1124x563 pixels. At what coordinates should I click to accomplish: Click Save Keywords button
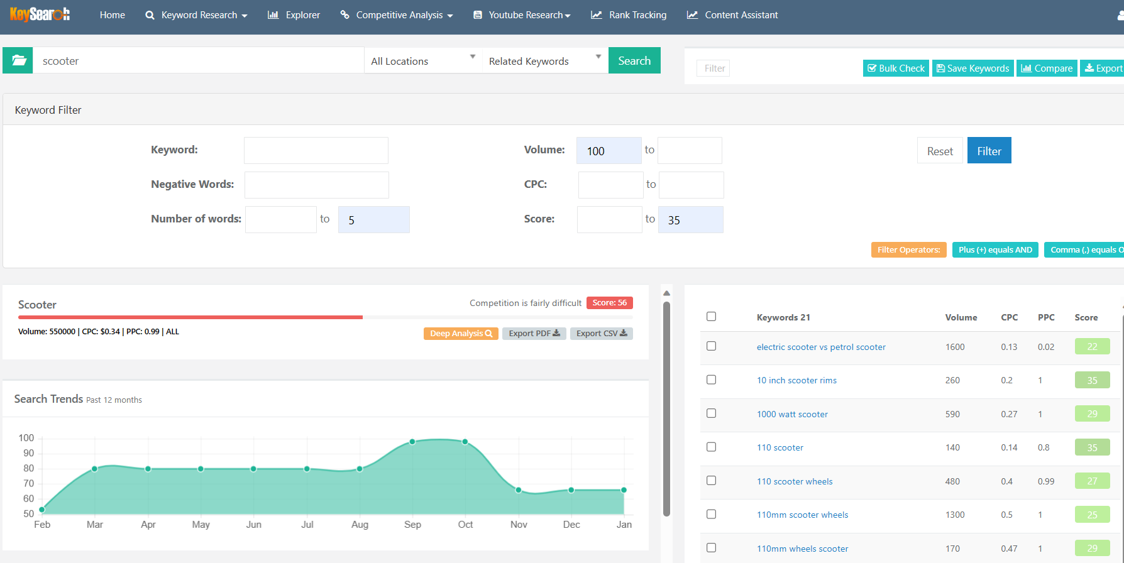pyautogui.click(x=972, y=68)
